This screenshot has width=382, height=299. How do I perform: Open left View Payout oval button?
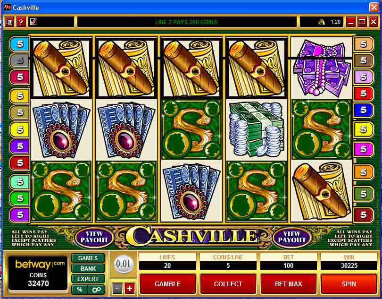(94, 237)
